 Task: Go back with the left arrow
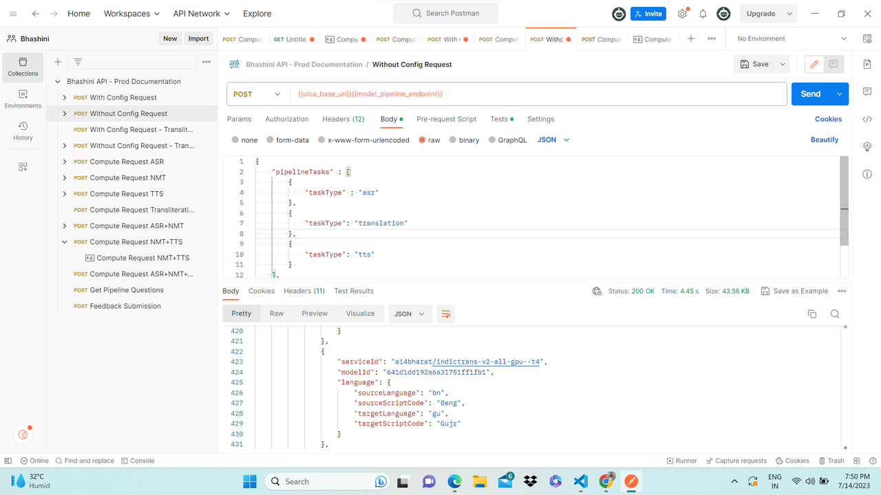[35, 14]
